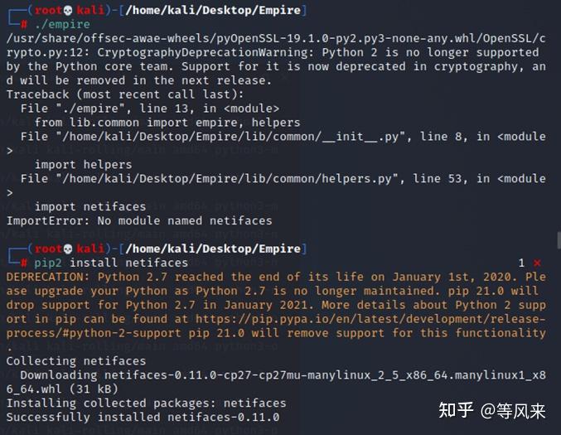Click the ImportError: No module named netifaces line

(139, 220)
